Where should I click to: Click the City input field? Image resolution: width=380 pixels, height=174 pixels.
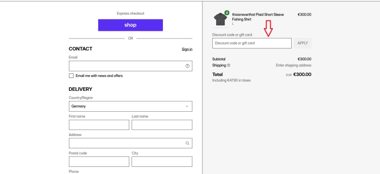(x=162, y=162)
